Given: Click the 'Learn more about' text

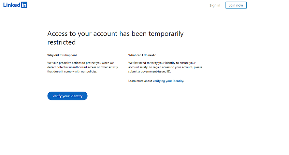Looking at the screenshot, I should click(140, 81).
